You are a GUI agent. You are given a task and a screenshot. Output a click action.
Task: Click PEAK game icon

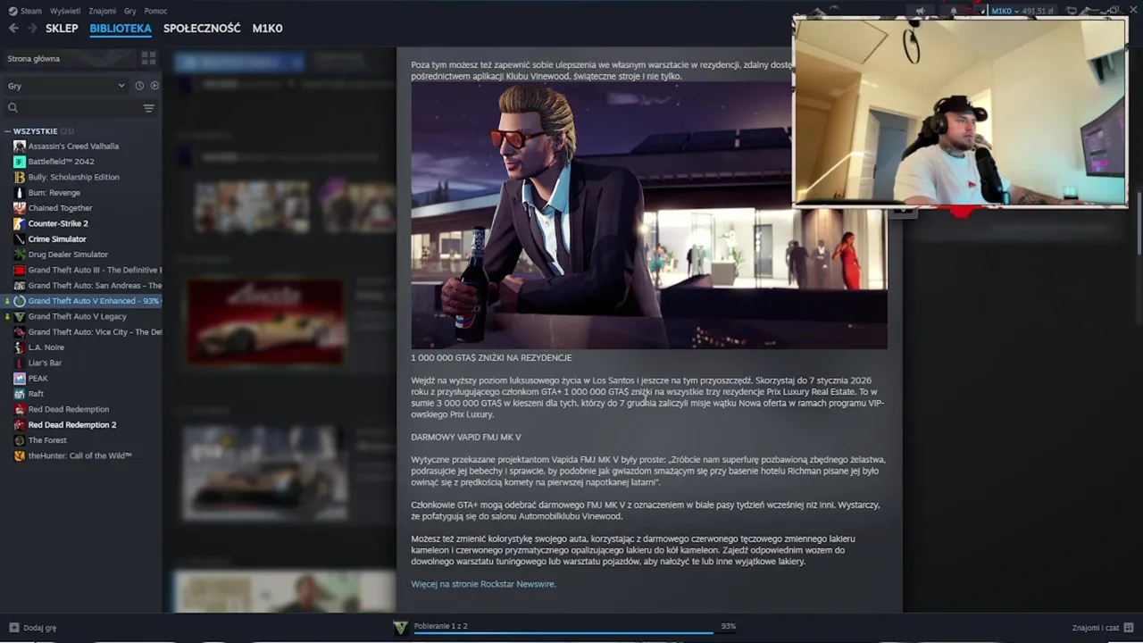coord(20,378)
